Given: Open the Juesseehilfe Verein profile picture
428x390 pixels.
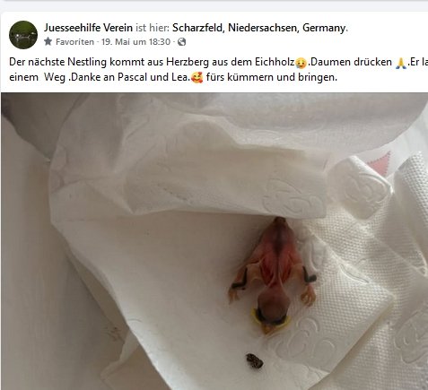Looking at the screenshot, I should [x=23, y=35].
